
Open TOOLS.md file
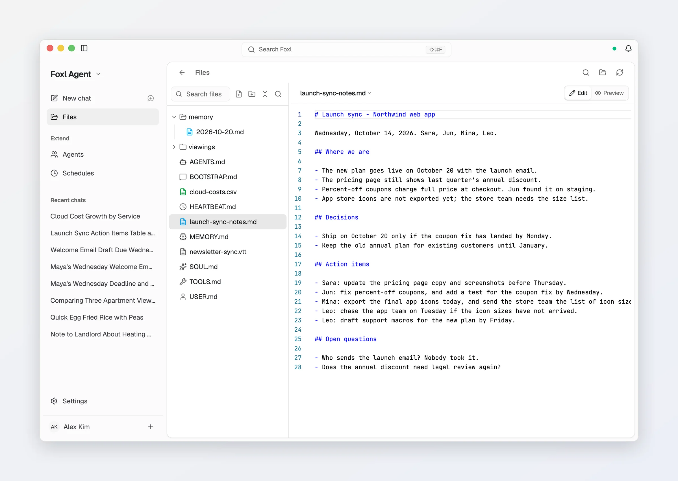pyautogui.click(x=228, y=282)
